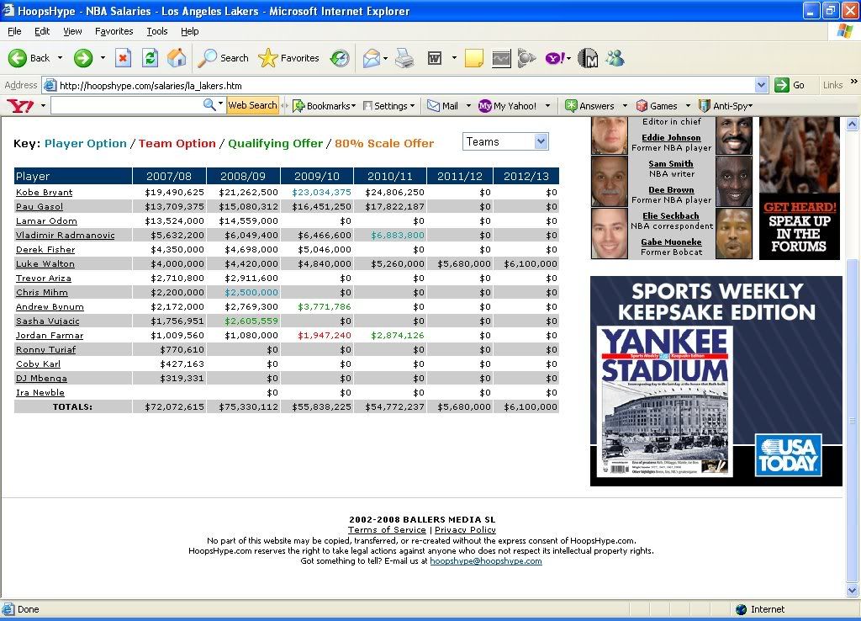
Task: Click the Research chart toolbar icon
Action: pyautogui.click(x=501, y=58)
